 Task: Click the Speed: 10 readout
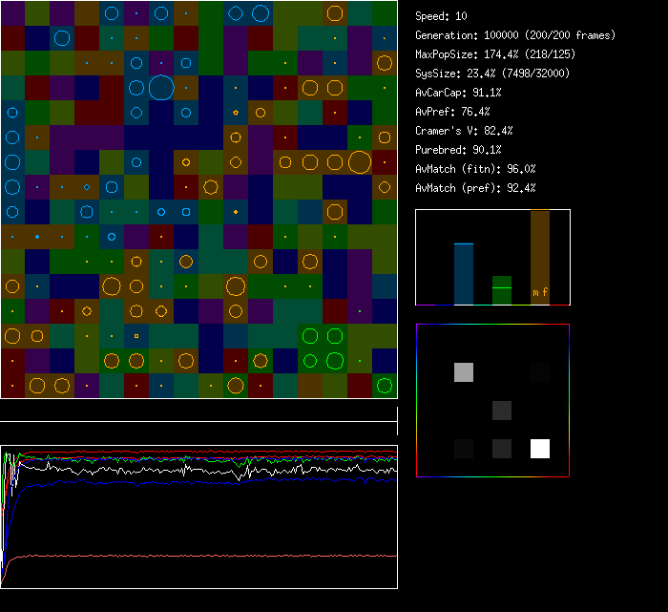tap(442, 16)
